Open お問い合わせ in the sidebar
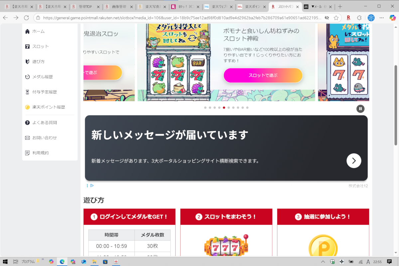 (x=50, y=138)
